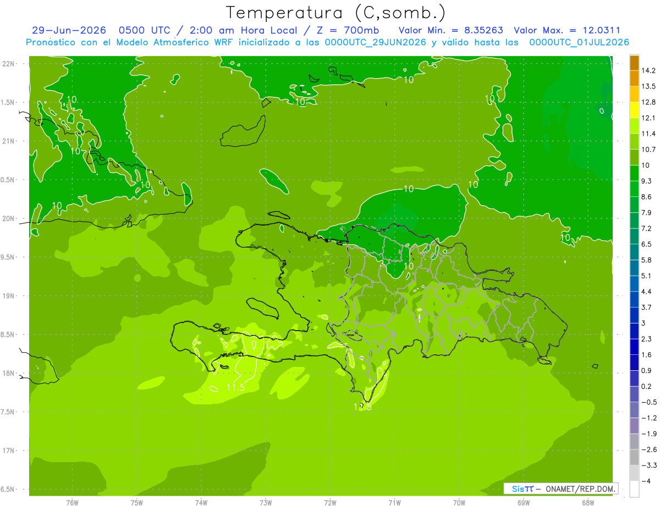Pick the dark blue swatch between 1.6 and 2.3

(x=634, y=347)
